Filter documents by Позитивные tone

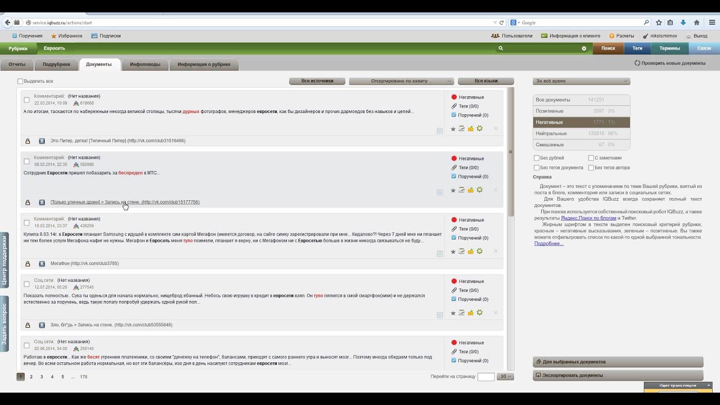click(x=581, y=111)
